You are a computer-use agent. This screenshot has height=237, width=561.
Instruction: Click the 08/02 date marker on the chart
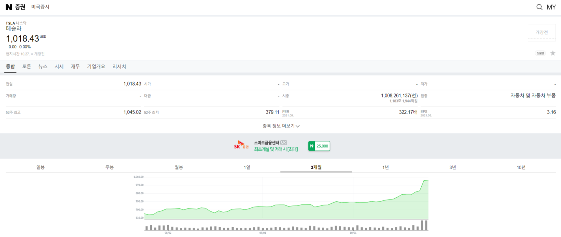pos(168,233)
